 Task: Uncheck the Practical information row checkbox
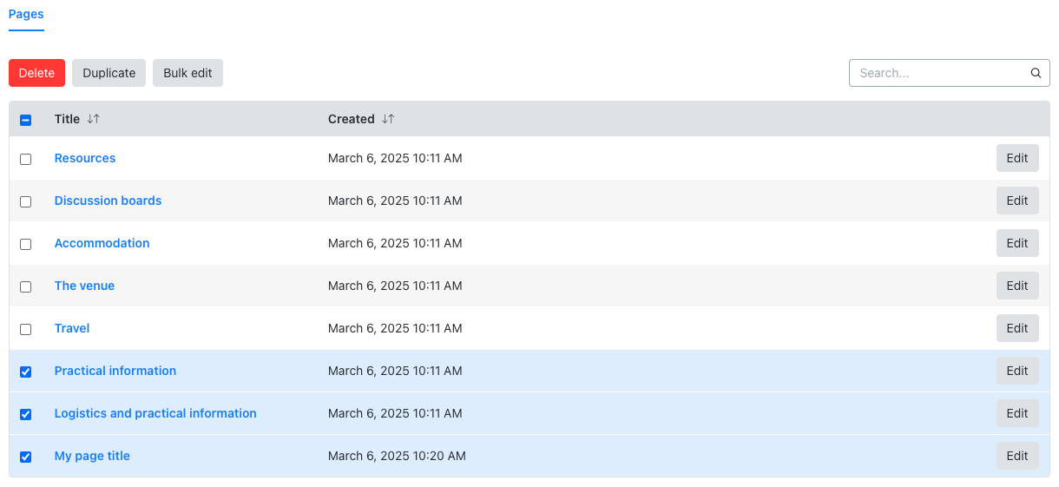[x=25, y=372]
